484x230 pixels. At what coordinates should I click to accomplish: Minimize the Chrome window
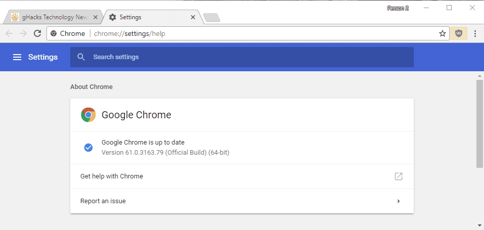point(426,8)
